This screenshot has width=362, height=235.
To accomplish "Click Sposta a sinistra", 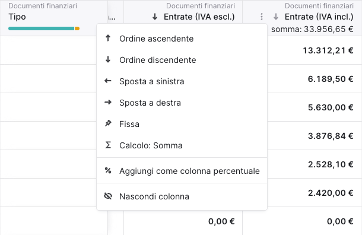I will (x=182, y=81).
